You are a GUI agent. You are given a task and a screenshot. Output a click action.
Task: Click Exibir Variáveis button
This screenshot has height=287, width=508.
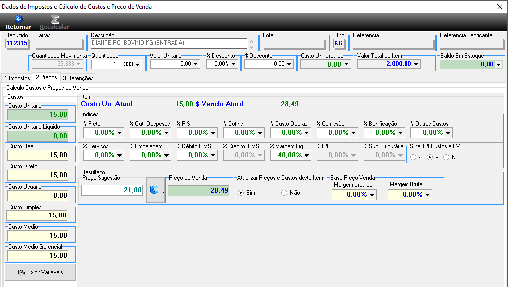40,272
